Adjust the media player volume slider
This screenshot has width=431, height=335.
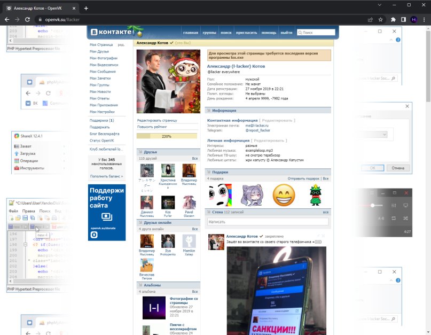[x=372, y=206]
